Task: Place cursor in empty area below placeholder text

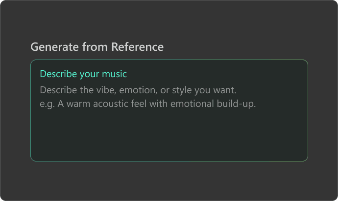Action: [169, 135]
